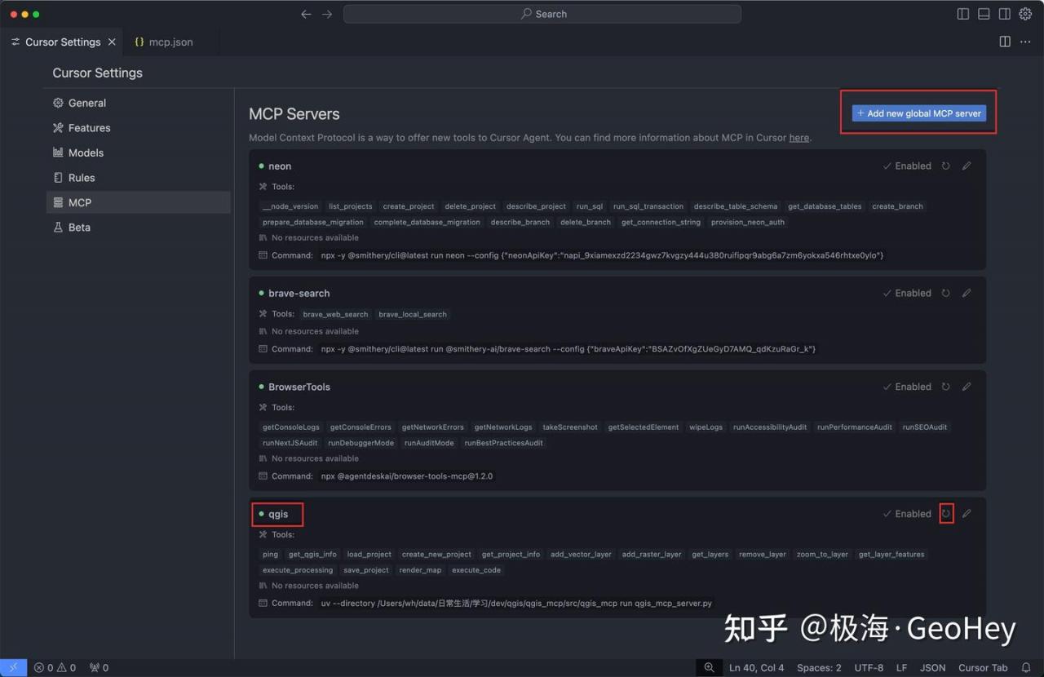Edit the neon MCP server
The width and height of the screenshot is (1044, 677).
tap(967, 166)
